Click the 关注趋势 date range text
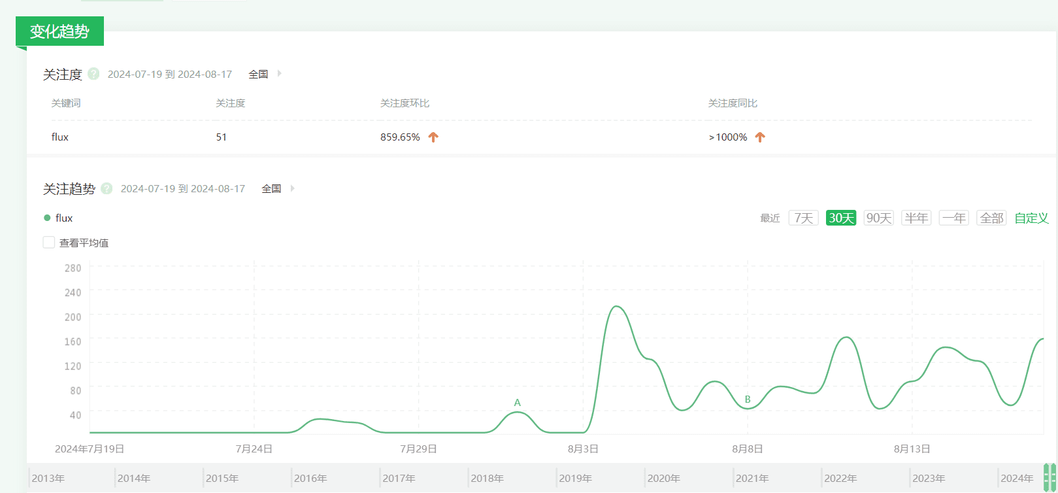Screen dimensions: 1058x493 click(x=183, y=188)
